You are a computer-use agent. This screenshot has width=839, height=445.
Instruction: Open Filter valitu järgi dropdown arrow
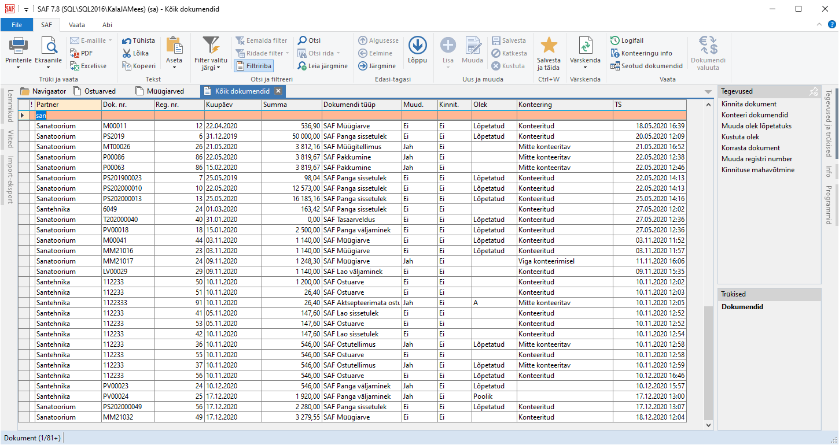[219, 68]
